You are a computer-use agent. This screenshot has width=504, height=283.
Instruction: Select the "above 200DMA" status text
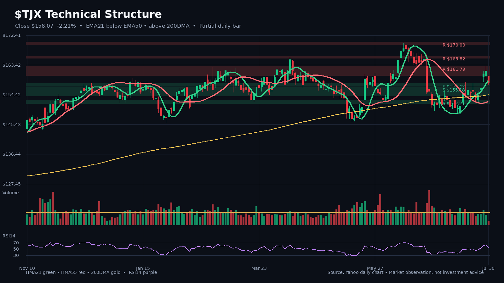point(169,26)
